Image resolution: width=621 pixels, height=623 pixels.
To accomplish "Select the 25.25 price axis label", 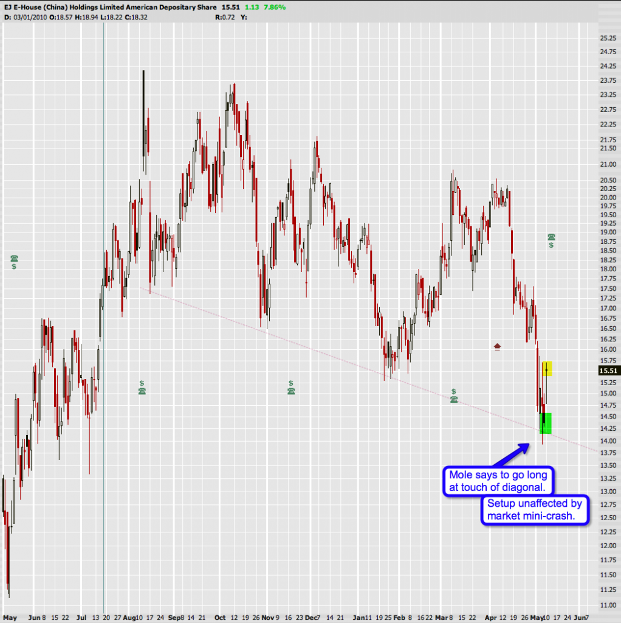I will [608, 38].
